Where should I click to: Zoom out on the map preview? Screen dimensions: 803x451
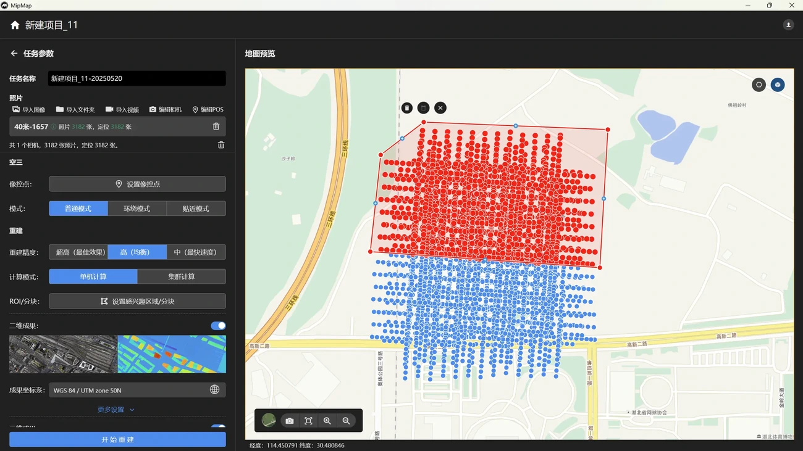click(x=346, y=421)
